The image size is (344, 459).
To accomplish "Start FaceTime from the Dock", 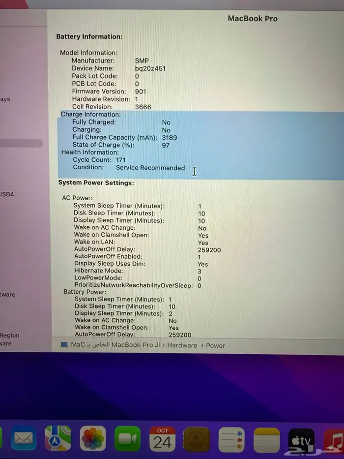I will 128,439.
